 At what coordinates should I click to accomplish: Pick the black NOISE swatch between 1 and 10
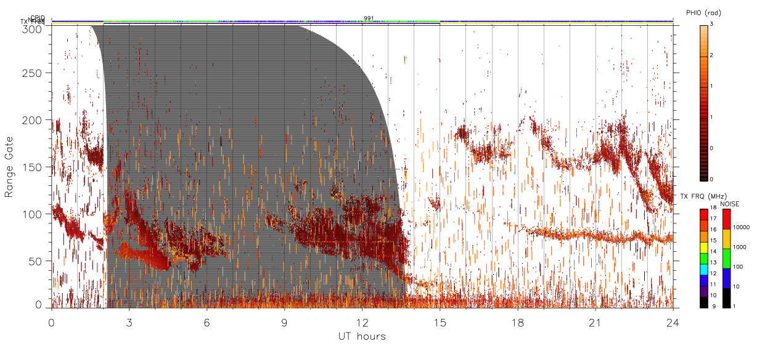(x=726, y=297)
